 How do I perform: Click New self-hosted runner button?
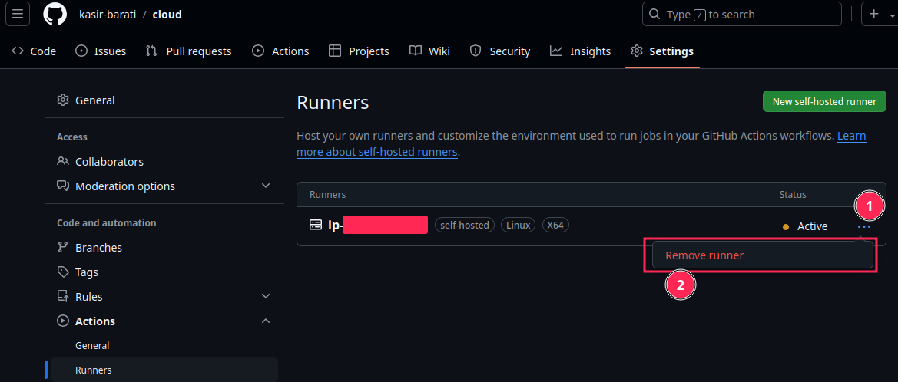[x=824, y=102]
